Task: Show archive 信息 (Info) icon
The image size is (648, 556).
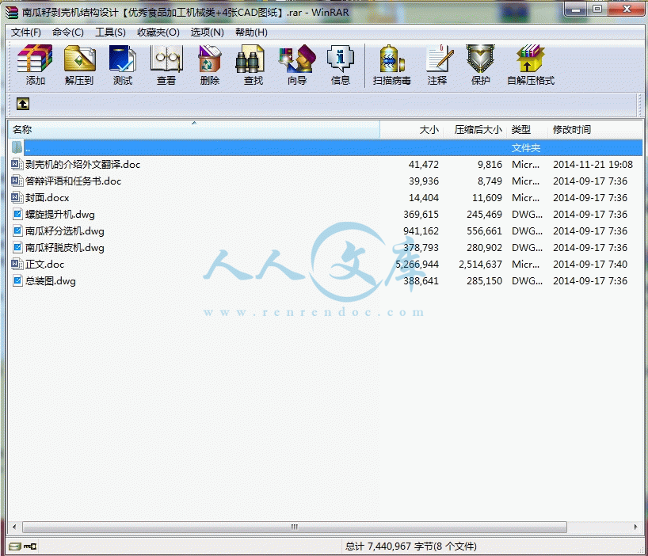Action: click(x=341, y=59)
